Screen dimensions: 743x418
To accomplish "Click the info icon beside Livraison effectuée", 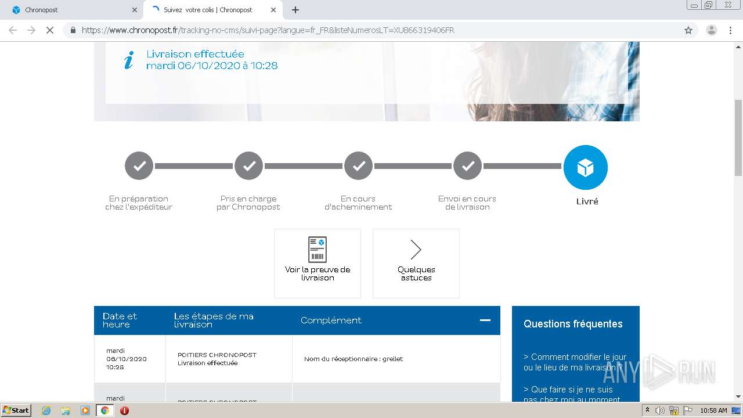I will 129,60.
